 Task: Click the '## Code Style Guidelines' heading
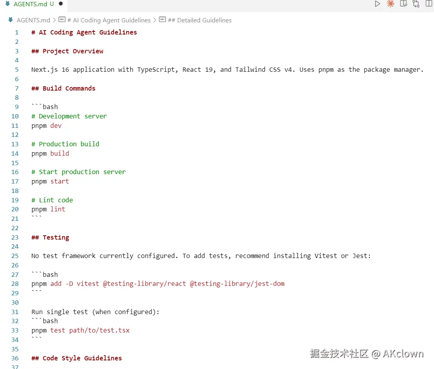[77, 358]
